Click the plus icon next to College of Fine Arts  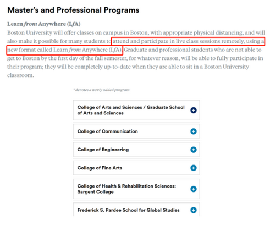(x=194, y=168)
